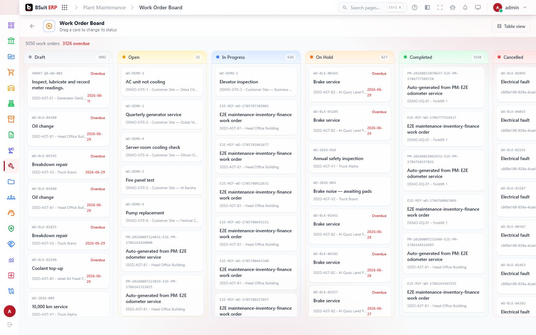Viewport: 536px width, 335px height.
Task: Select the Coolant top-up card
Action: coord(68,271)
